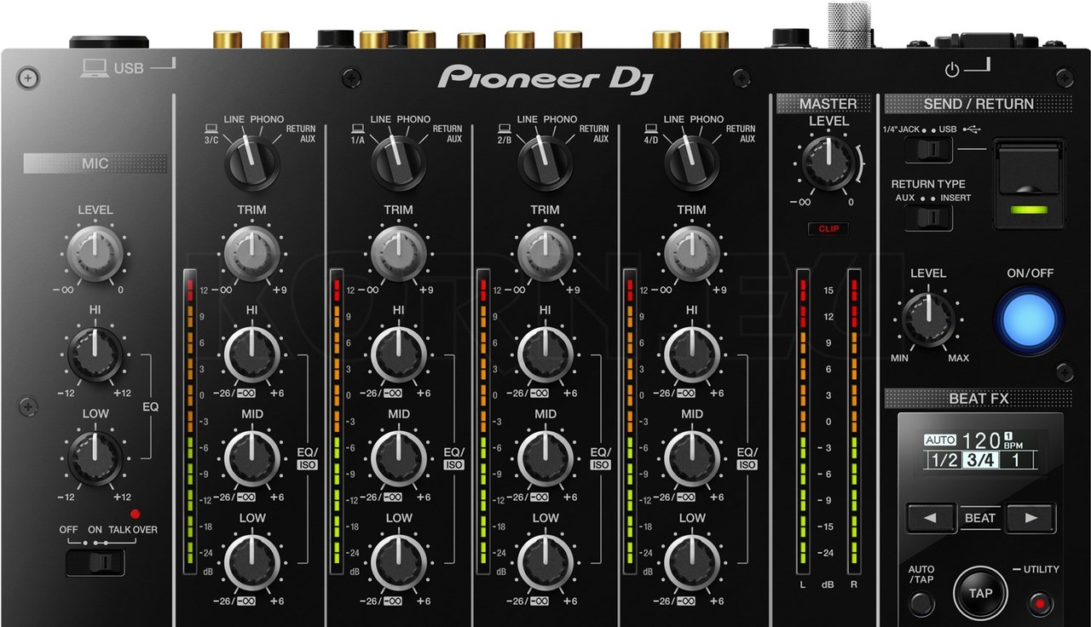Click the channel 1/A MID EQ knob
Image resolution: width=1091 pixels, height=627 pixels.
(x=398, y=457)
